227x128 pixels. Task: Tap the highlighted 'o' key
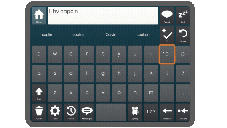167,54
